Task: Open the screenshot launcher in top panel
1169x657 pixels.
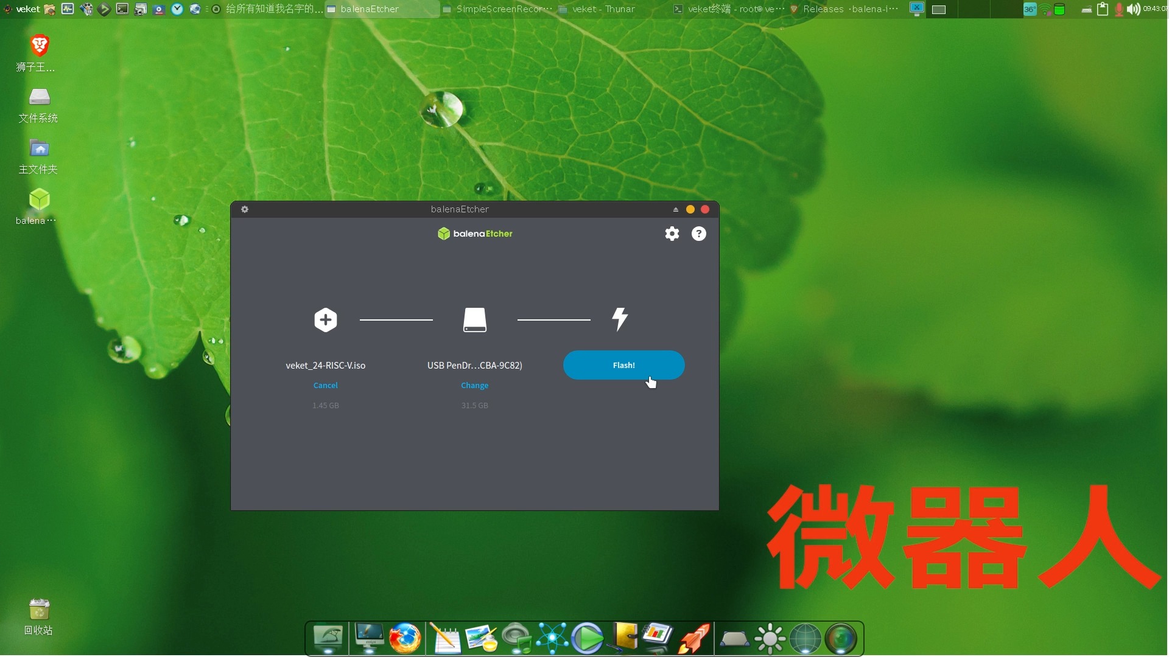Action: tap(141, 9)
